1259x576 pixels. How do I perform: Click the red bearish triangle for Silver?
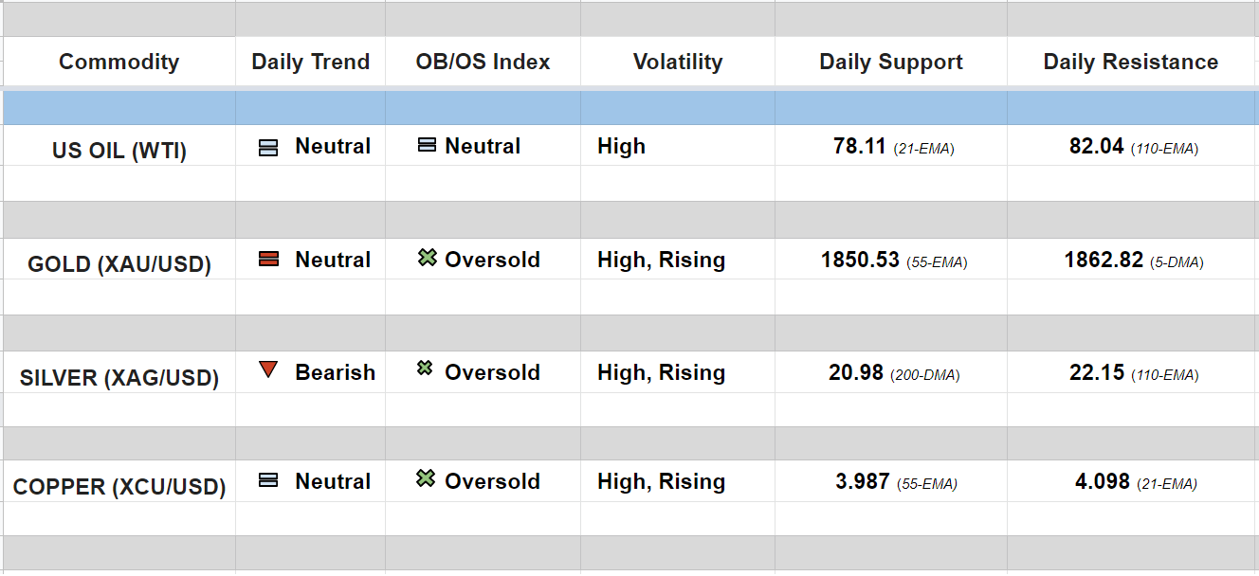click(268, 369)
